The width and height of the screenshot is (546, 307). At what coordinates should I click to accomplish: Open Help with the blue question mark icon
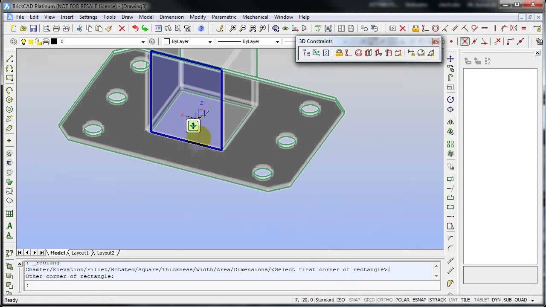click(201, 29)
